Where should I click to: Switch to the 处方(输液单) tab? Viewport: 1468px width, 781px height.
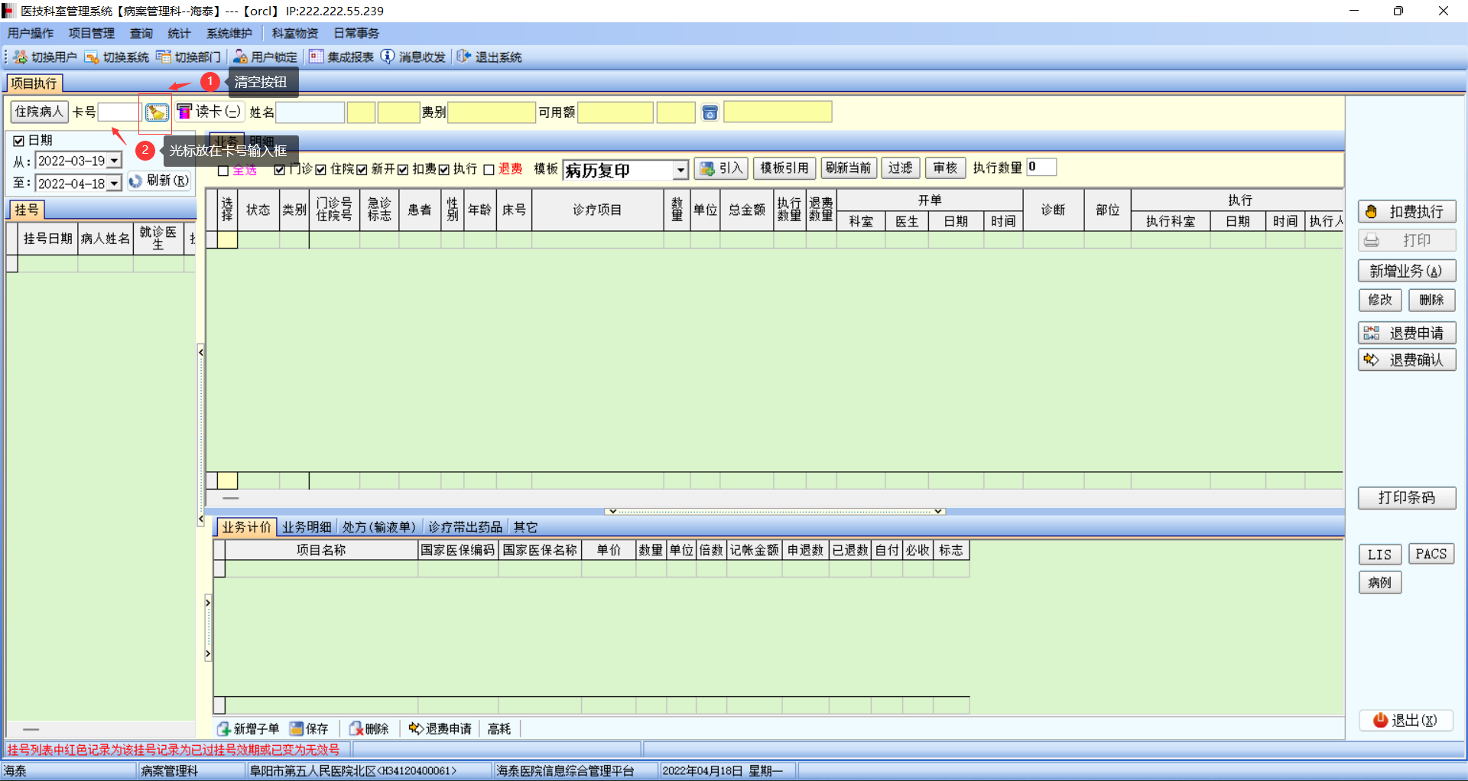(x=379, y=527)
